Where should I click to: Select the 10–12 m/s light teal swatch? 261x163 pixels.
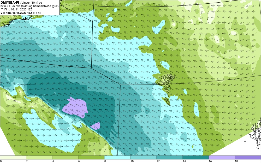pyautogui.click(x=144, y=157)
